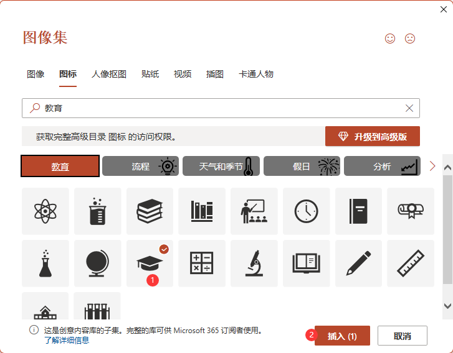Select the 分析 category chip
453x353 pixels.
pos(382,166)
